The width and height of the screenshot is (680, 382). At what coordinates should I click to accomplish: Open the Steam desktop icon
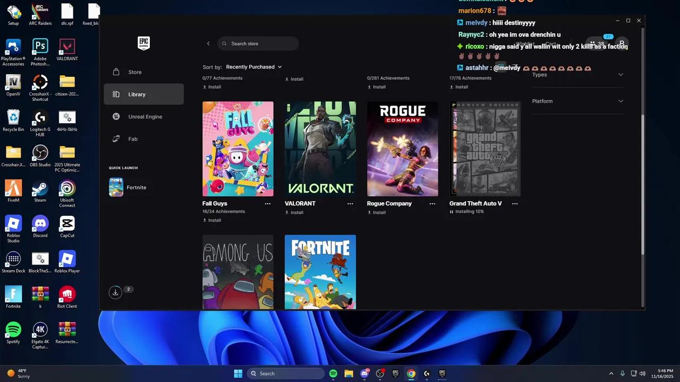click(x=40, y=191)
